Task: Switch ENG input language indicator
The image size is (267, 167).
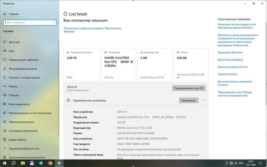Action: 241,163
